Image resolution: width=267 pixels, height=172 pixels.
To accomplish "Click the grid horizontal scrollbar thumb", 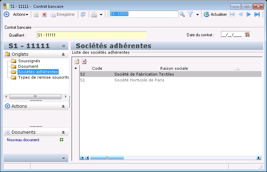I will click(107, 158).
